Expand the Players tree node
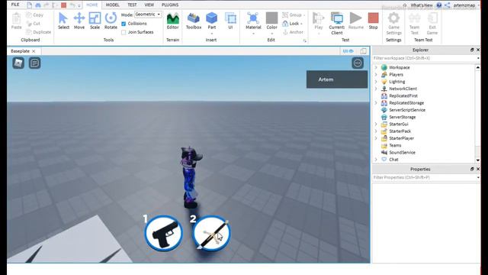Image resolution: width=488 pixels, height=275 pixels. (x=376, y=75)
